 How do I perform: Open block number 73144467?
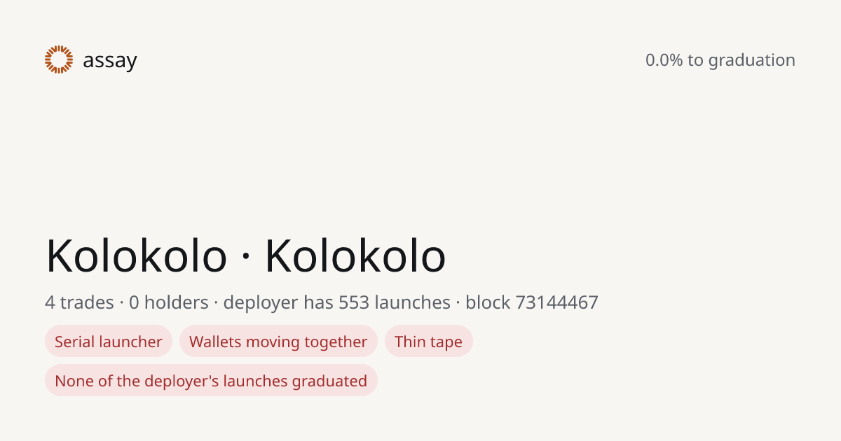557,302
